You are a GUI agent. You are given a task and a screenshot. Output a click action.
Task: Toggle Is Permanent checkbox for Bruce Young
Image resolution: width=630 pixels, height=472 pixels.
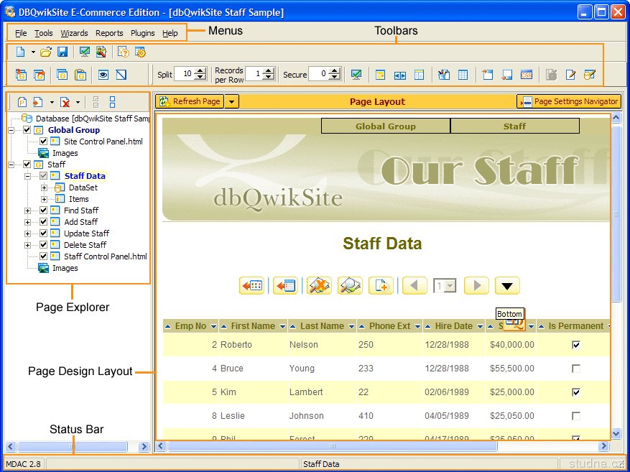coord(575,369)
